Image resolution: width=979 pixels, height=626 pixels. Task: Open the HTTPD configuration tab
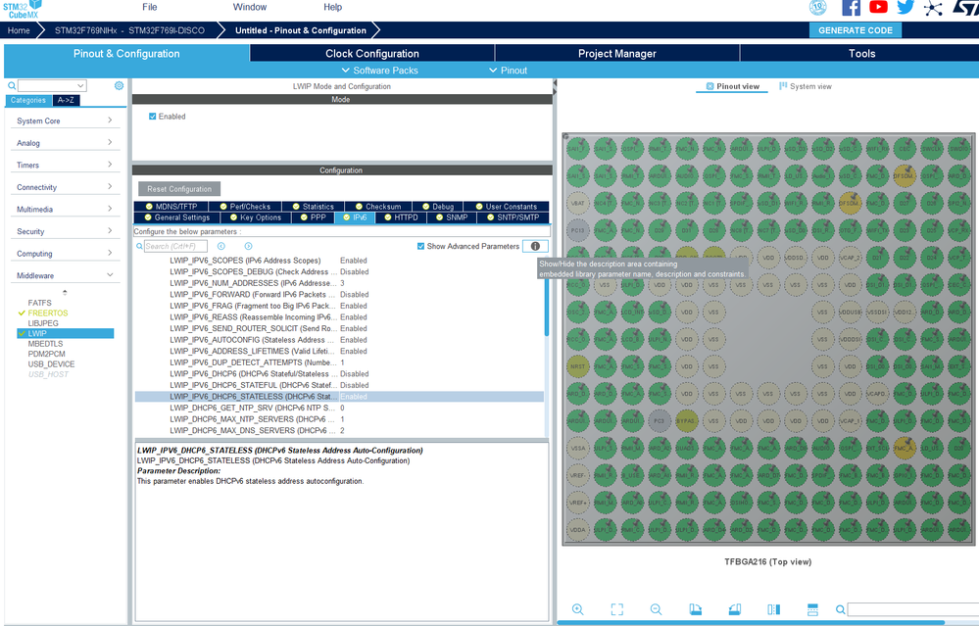(x=400, y=217)
